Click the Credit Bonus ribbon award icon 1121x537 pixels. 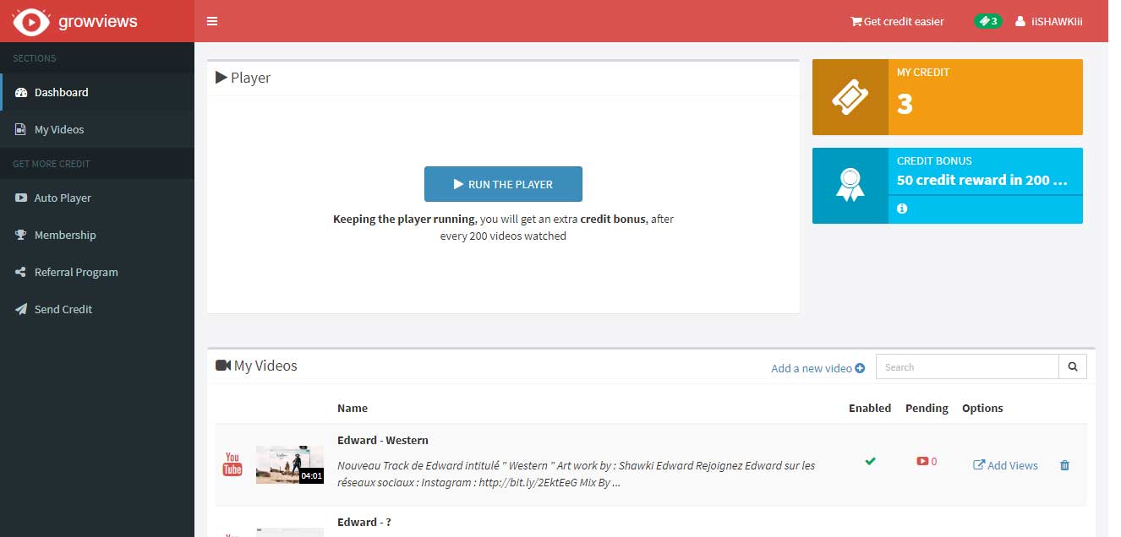[850, 186]
